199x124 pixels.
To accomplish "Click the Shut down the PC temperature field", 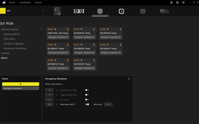I will click(x=49, y=104).
